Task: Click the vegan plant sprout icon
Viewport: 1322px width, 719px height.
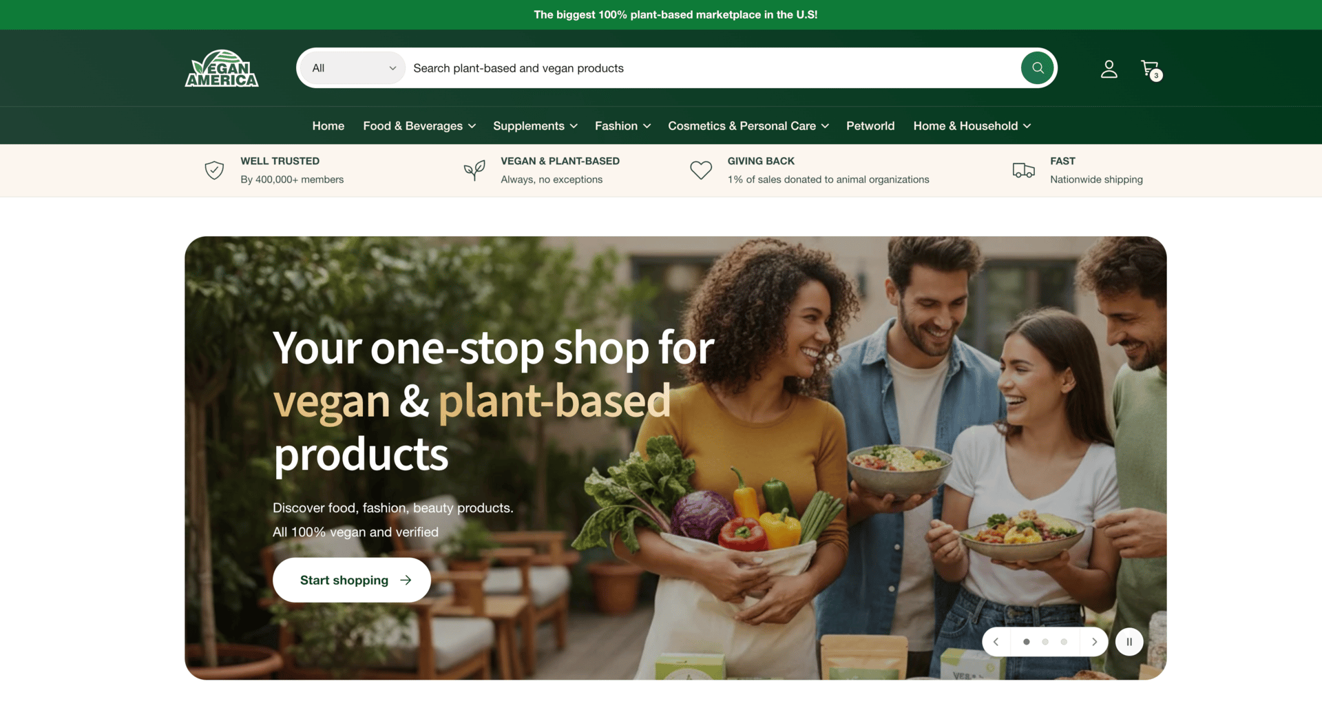Action: coord(474,170)
